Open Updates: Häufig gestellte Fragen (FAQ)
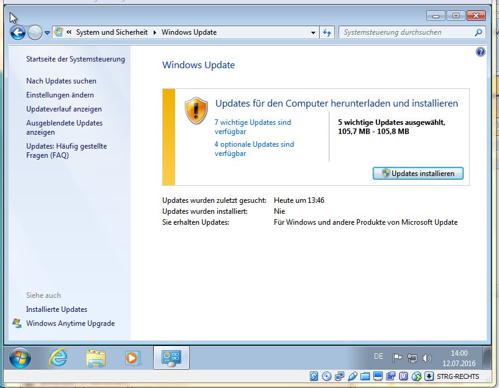This screenshot has height=388, width=499. click(x=66, y=150)
